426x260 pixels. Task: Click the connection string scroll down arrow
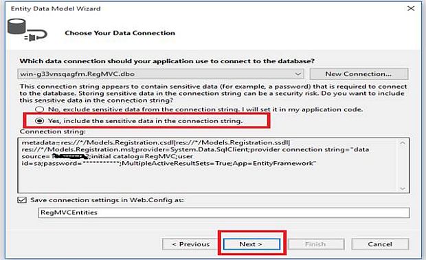tap(403, 188)
